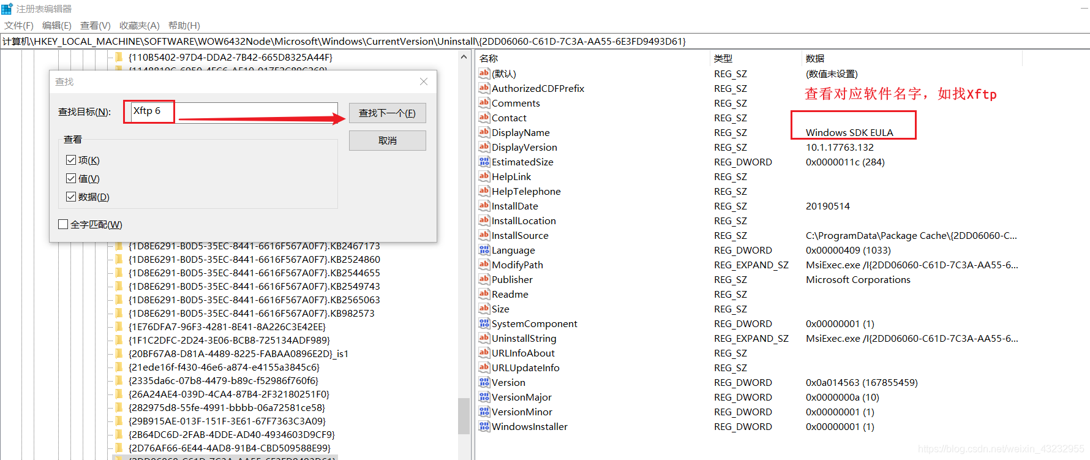
Task: Toggle the 数据(D) checkbox
Action: point(71,197)
